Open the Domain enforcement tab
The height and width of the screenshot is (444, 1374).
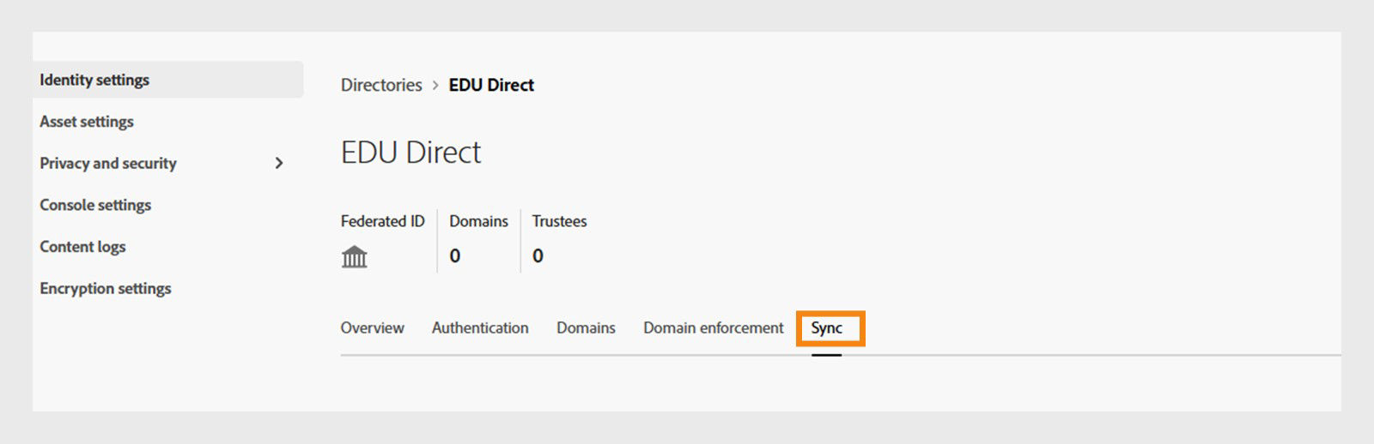tap(714, 328)
